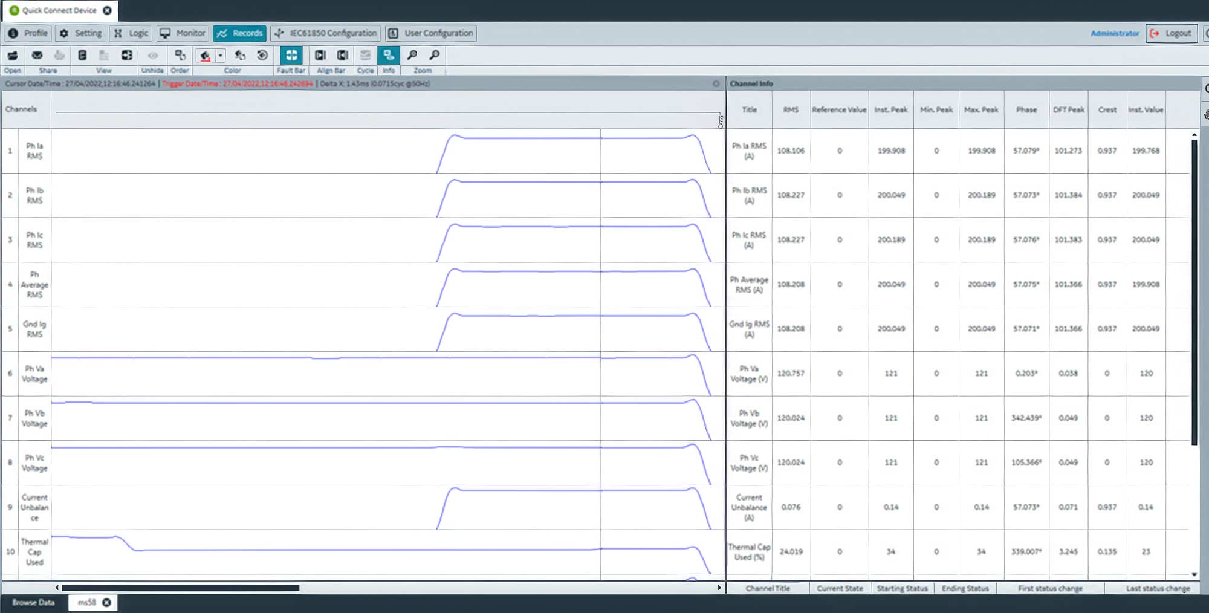
Task: Click the waveform horizontal scrollbar thumb
Action: [x=181, y=588]
